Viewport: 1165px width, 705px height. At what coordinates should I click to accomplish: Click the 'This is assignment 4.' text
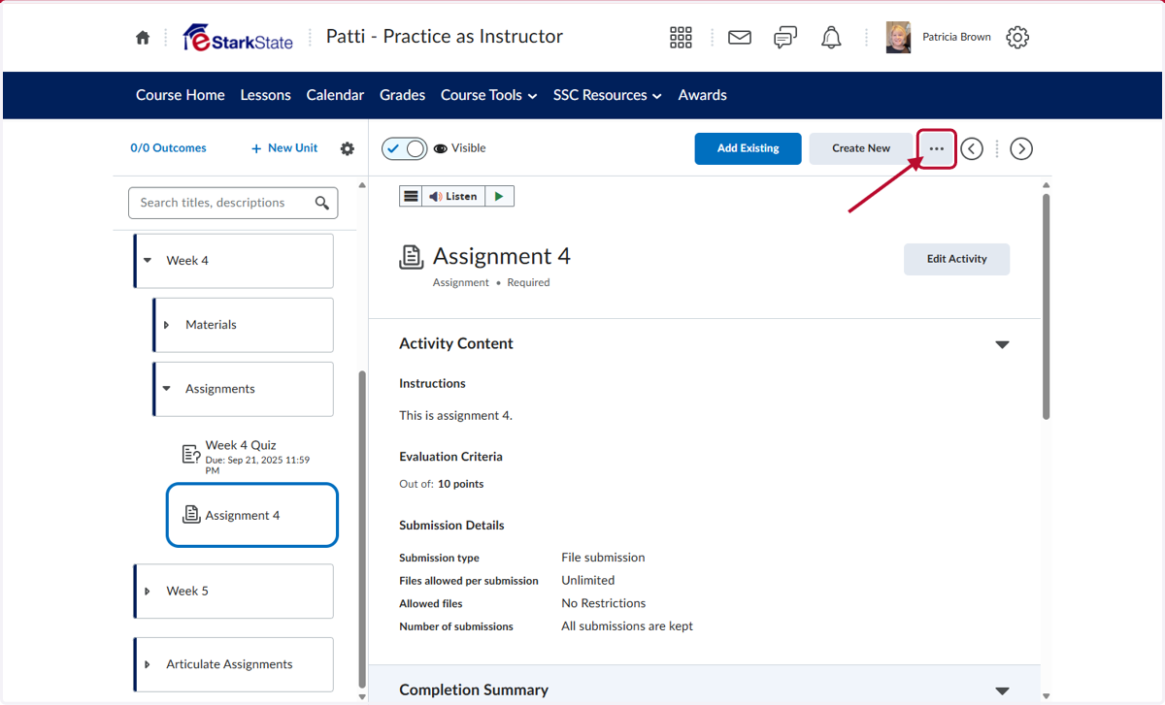click(x=455, y=415)
